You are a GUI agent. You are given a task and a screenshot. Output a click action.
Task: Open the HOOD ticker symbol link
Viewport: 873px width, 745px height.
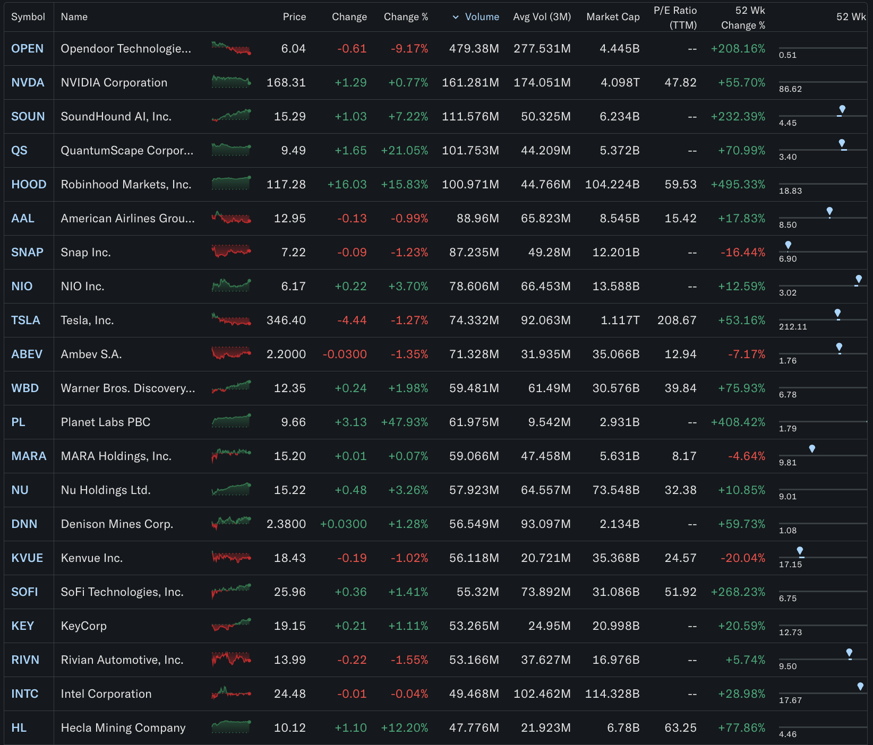tap(29, 185)
